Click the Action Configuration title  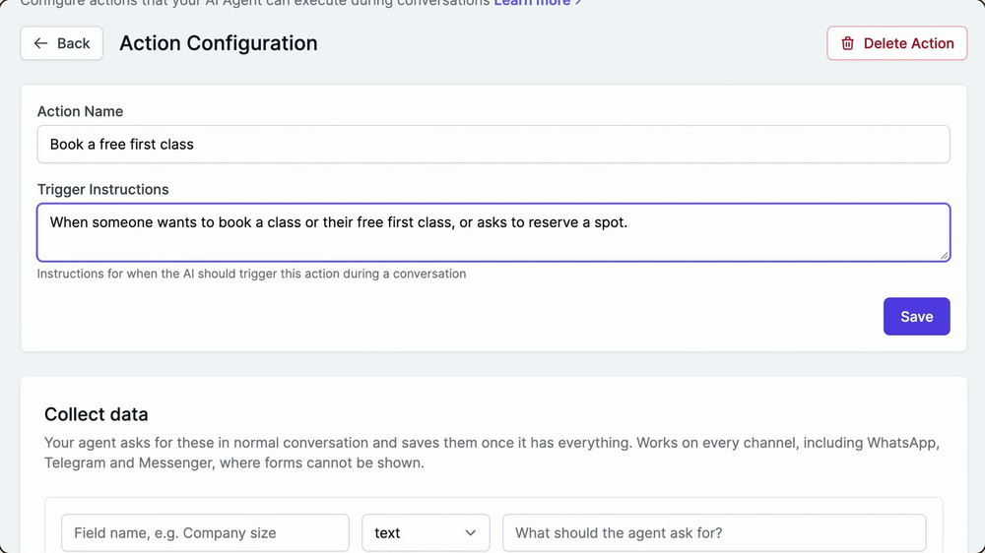[219, 43]
